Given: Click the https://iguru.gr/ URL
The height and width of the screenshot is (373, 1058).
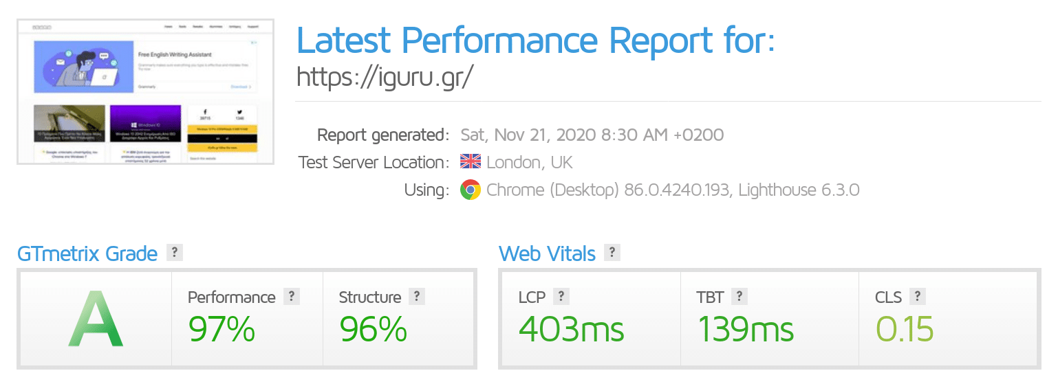Looking at the screenshot, I should click(x=385, y=77).
